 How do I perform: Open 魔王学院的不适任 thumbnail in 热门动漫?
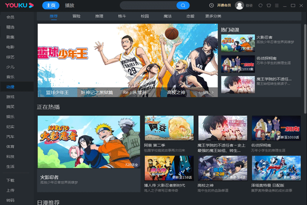tap(238, 85)
